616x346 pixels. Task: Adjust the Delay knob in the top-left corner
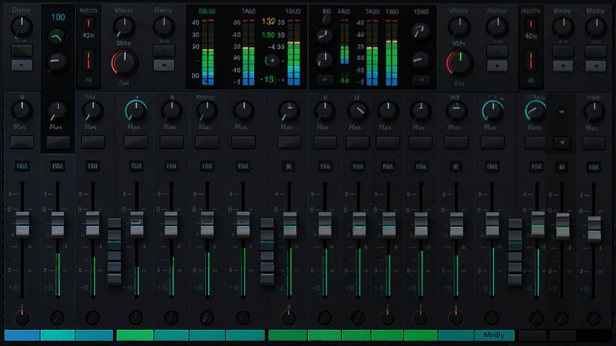click(22, 26)
